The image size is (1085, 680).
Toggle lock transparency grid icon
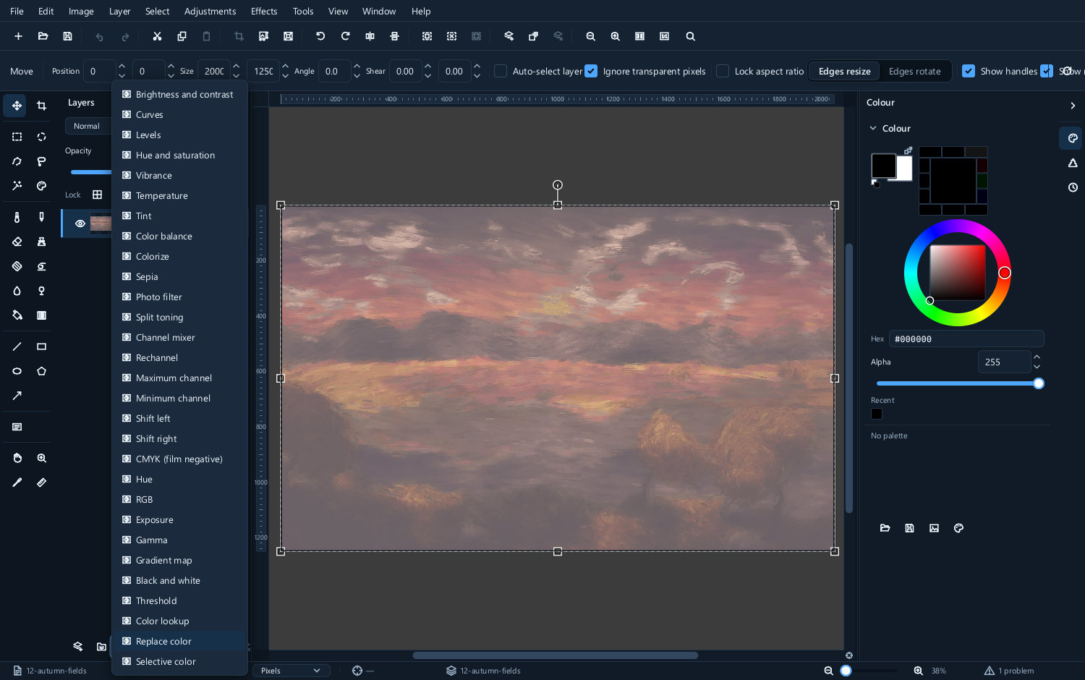(97, 195)
